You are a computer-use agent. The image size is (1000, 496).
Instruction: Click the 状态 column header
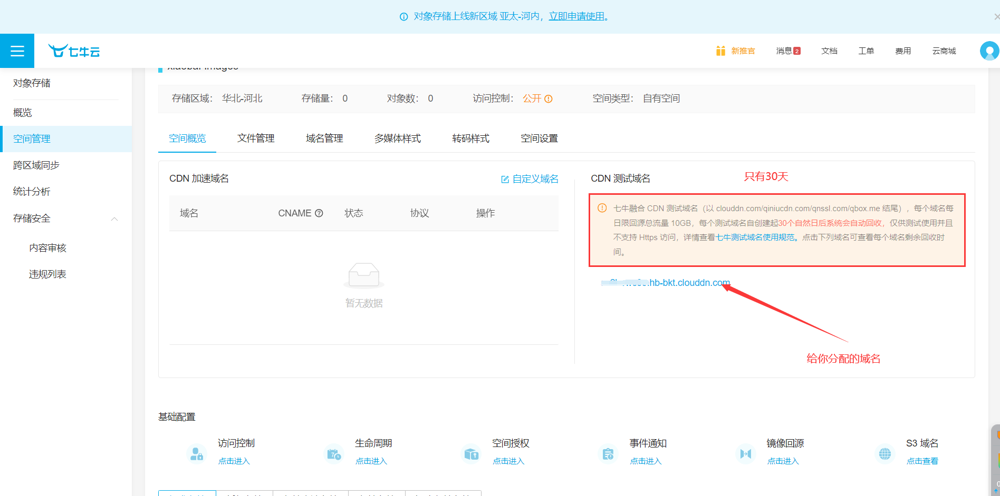(354, 213)
